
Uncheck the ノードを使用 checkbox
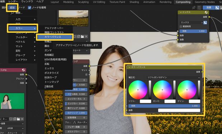click(x=29, y=8)
